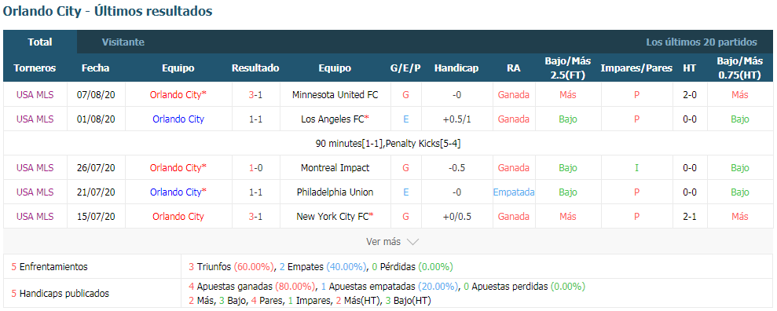Image resolution: width=777 pixels, height=311 pixels.
Task: Click the Handicap column header
Action: [456, 68]
